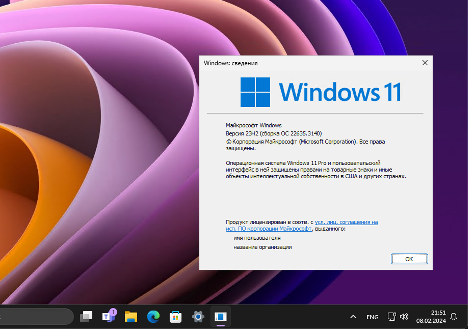Open Microsoft Teams chat with one notification
The height and width of the screenshot is (329, 468).
(108, 317)
